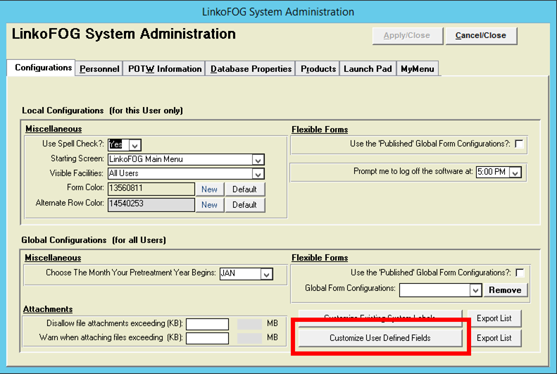The width and height of the screenshot is (557, 374).
Task: Click the Starting Screen LinkoFOG Main Menu value
Action: (146, 159)
